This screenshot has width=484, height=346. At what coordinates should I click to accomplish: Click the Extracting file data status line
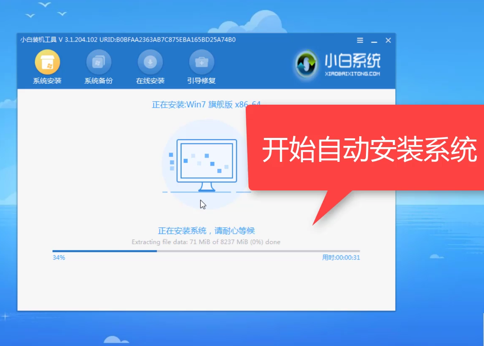206,242
